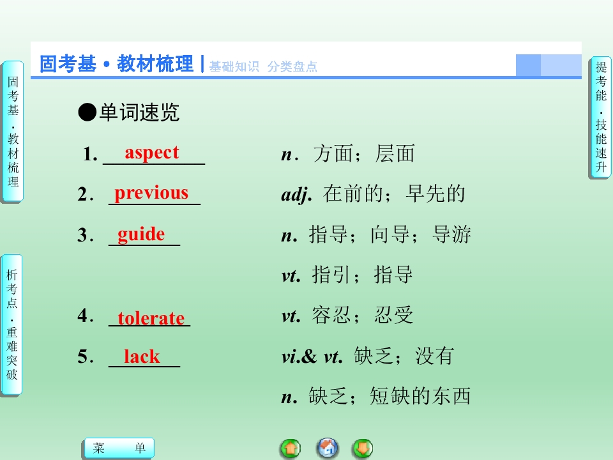Click the green down-arrow next slide icon

click(363, 448)
